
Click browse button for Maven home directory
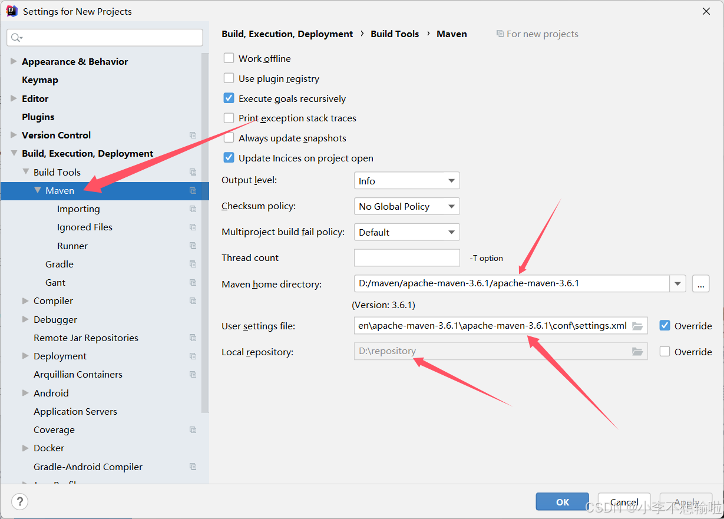(x=700, y=283)
